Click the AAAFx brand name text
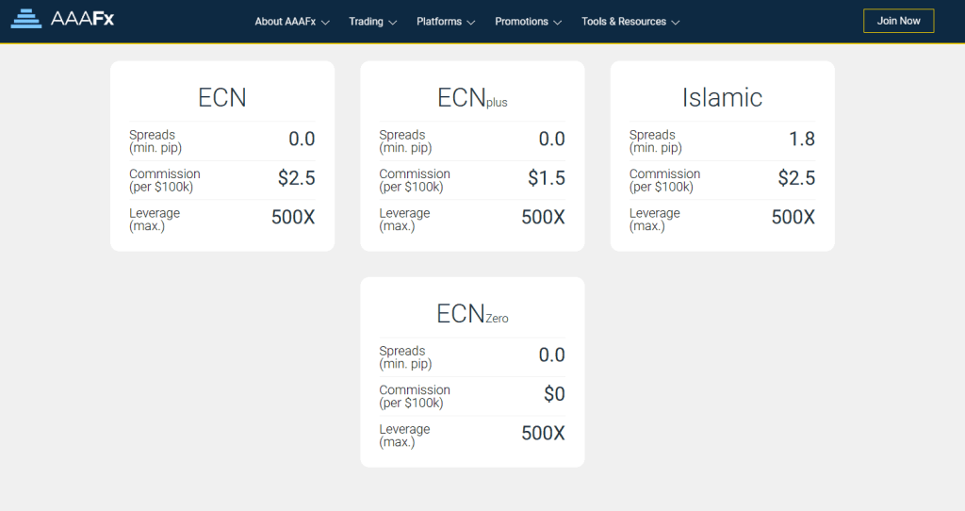This screenshot has width=965, height=511. coord(83,19)
